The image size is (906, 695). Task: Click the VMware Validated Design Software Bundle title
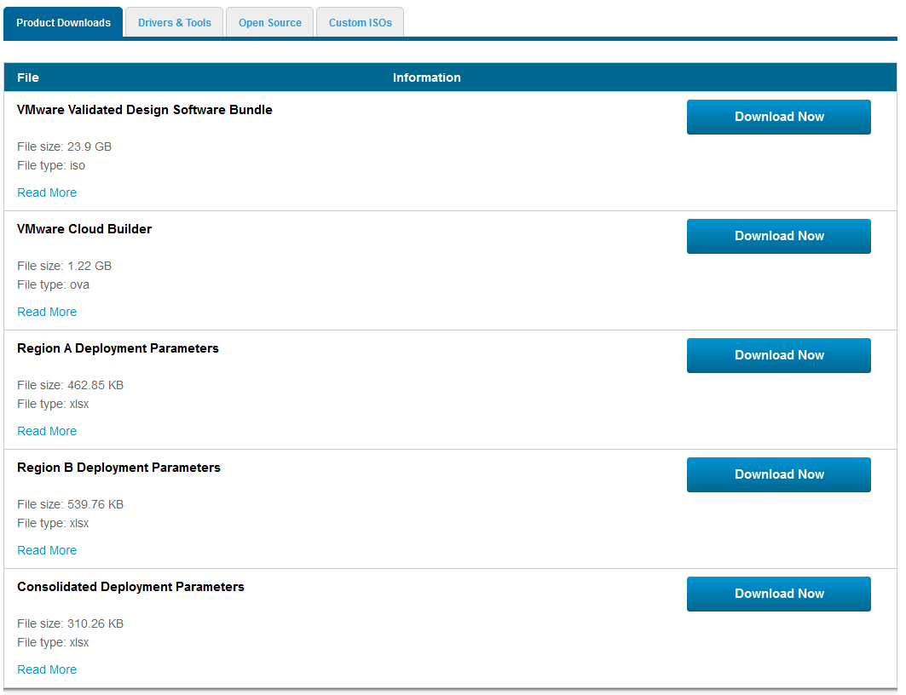(x=144, y=110)
